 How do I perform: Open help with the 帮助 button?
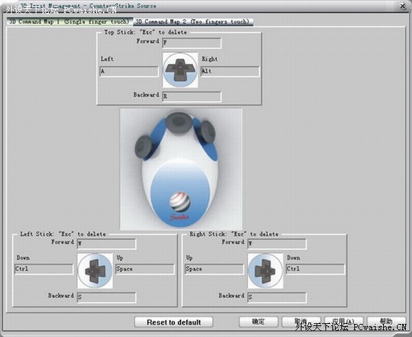386,322
